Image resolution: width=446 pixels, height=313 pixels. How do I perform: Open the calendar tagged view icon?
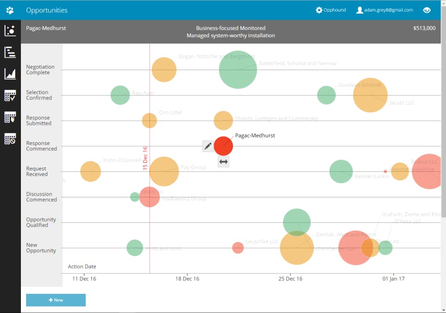point(10,117)
